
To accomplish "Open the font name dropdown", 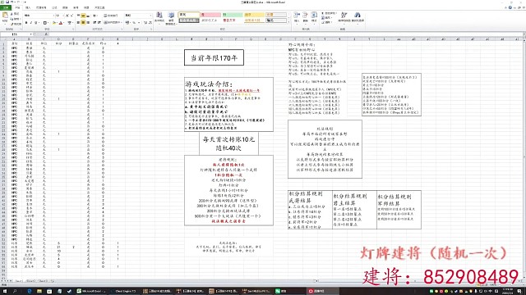I will point(54,16).
